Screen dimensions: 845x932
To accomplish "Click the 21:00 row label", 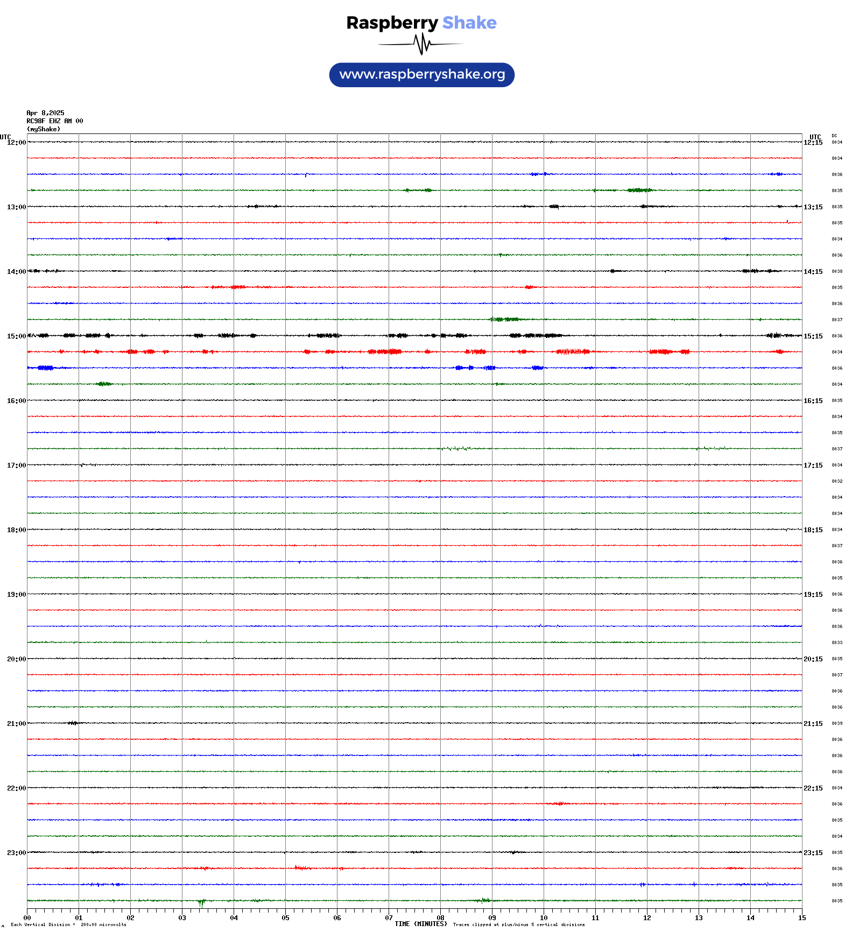I will [x=16, y=724].
